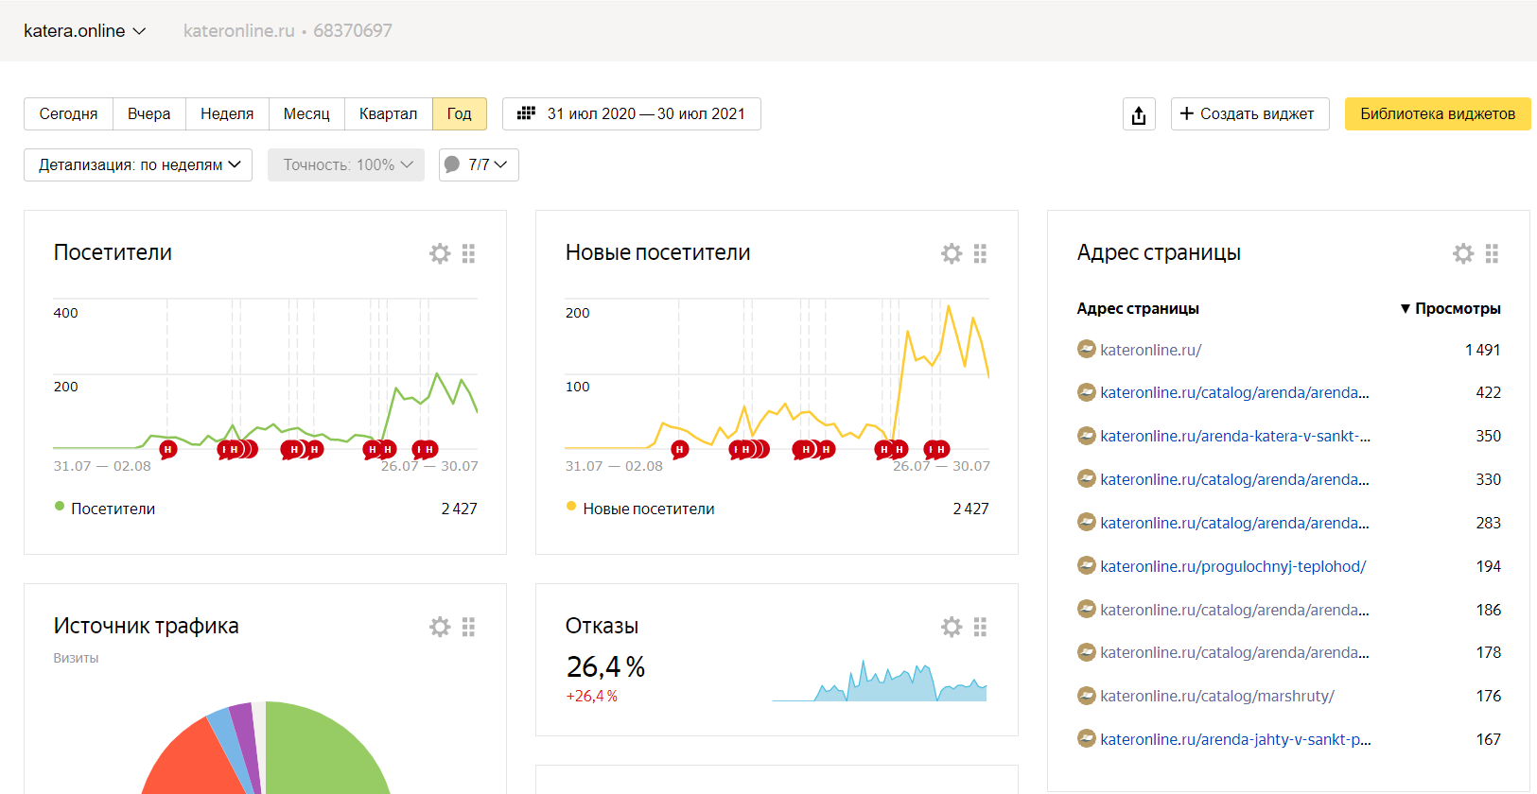Click the export share icon
The image size is (1537, 794).
click(x=1139, y=114)
